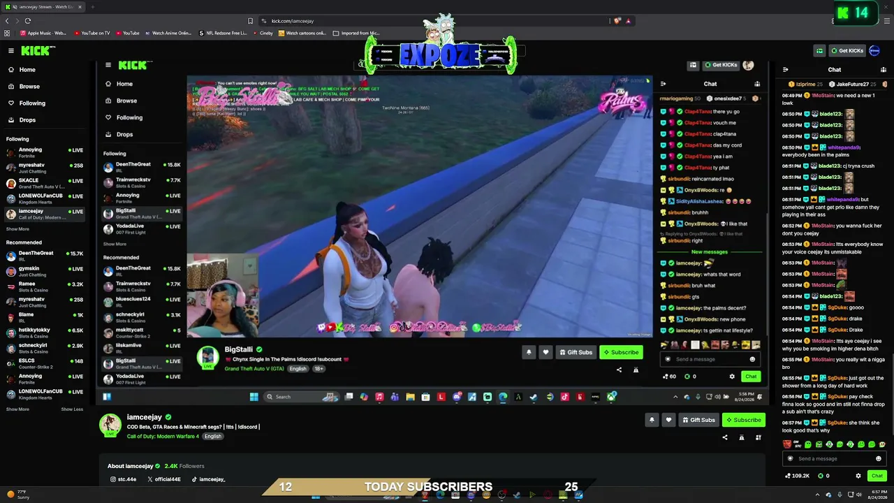Image resolution: width=894 pixels, height=503 pixels.
Task: Open ESLCS channel in Recommended list
Action: point(45,363)
